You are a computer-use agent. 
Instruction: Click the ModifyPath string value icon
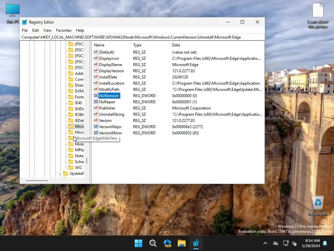96,89
